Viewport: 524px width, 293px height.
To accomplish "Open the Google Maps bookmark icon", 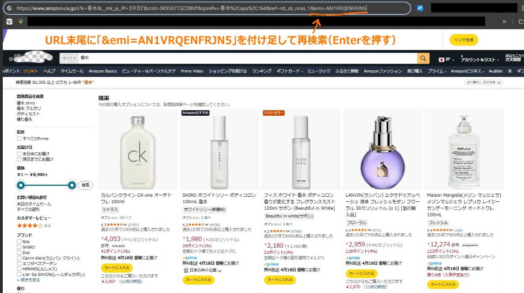I will pyautogui.click(x=21, y=22).
